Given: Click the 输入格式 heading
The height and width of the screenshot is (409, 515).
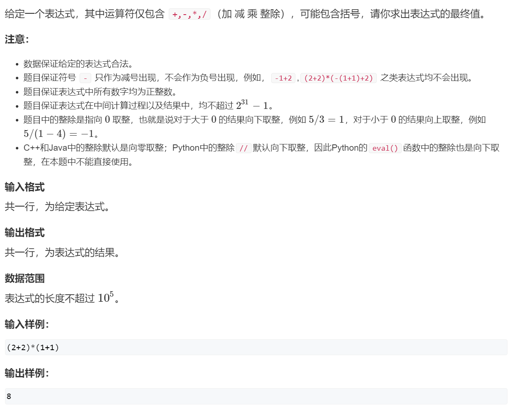Looking at the screenshot, I should (25, 187).
